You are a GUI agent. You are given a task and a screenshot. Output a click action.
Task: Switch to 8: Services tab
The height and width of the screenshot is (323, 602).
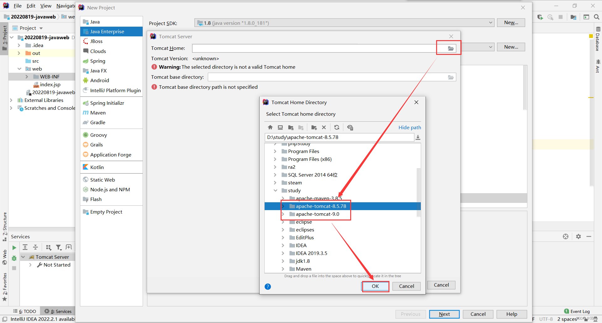[58, 311]
